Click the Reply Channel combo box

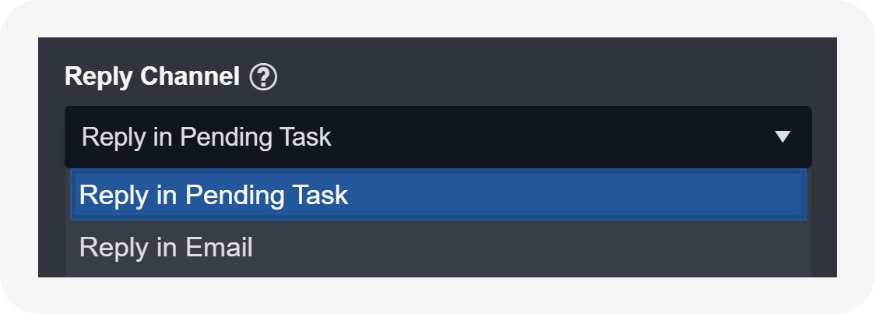(x=437, y=137)
